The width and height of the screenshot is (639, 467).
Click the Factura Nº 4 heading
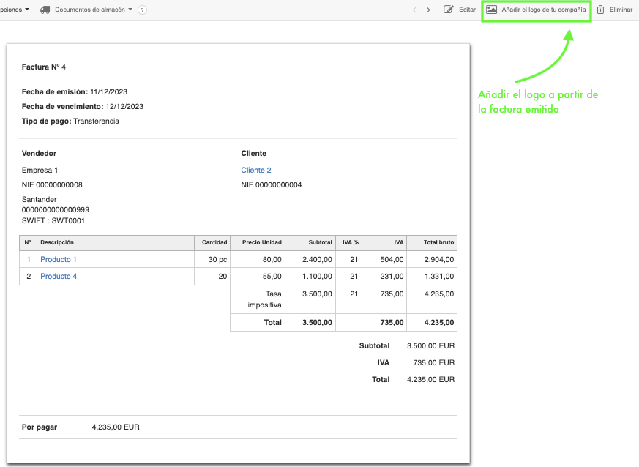(44, 67)
